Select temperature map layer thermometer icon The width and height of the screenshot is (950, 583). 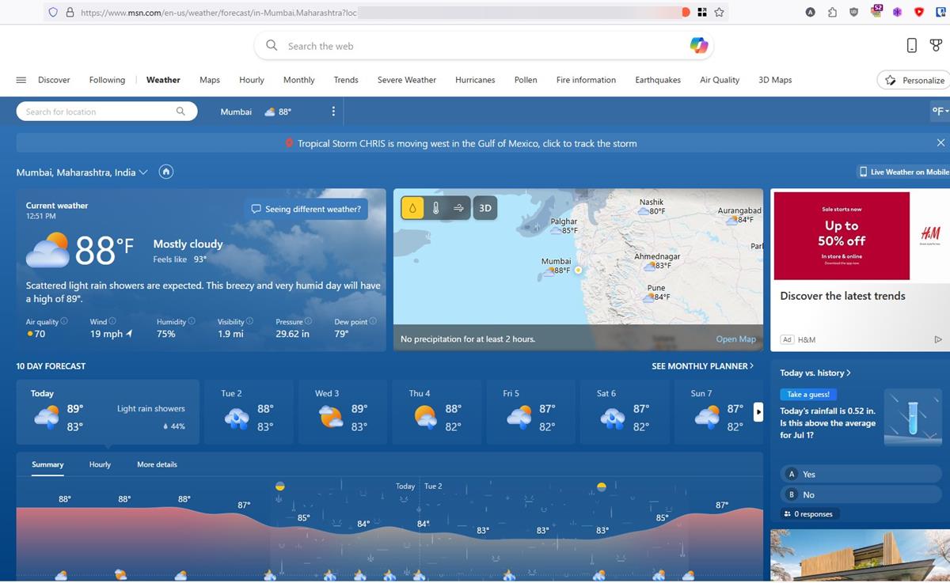tap(435, 208)
